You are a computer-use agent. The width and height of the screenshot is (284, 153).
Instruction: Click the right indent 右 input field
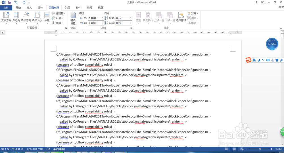(95, 23)
